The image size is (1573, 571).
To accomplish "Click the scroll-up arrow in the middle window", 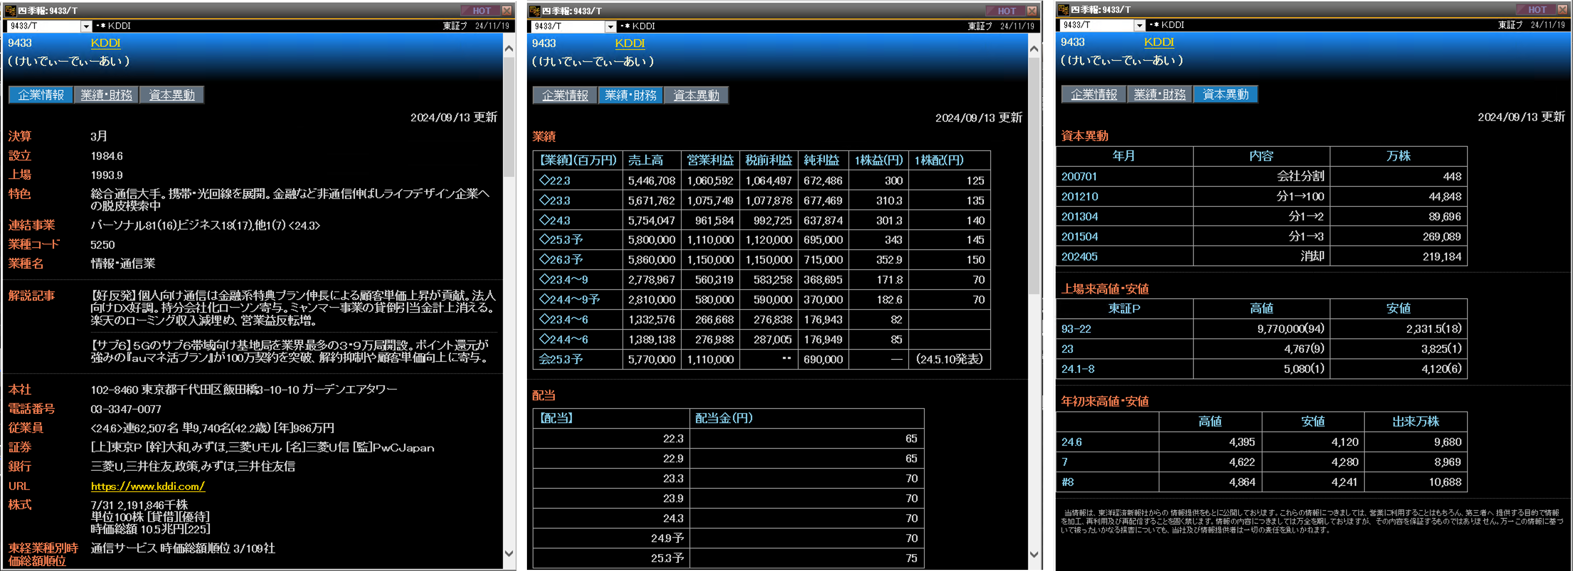I will [1033, 49].
